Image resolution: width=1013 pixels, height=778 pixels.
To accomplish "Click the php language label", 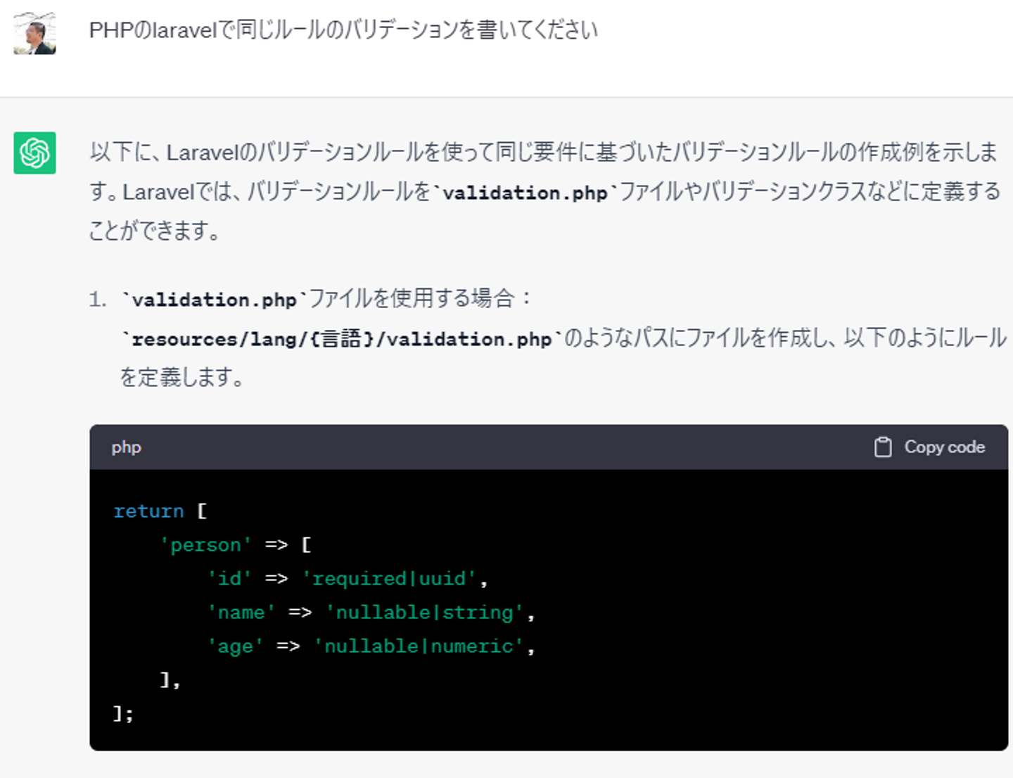I will 127,447.
